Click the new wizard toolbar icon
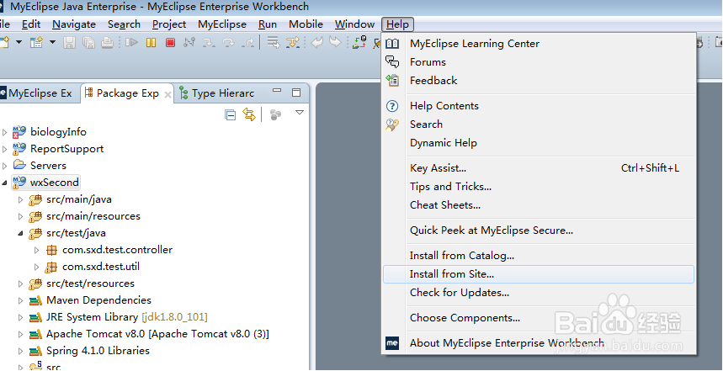Viewport: 723px width, 371px height. coord(36,43)
